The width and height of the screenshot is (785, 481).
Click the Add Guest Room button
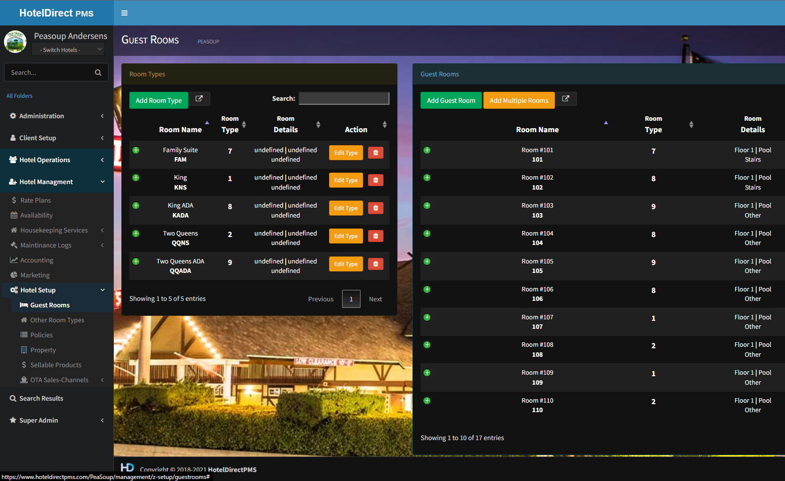point(451,100)
